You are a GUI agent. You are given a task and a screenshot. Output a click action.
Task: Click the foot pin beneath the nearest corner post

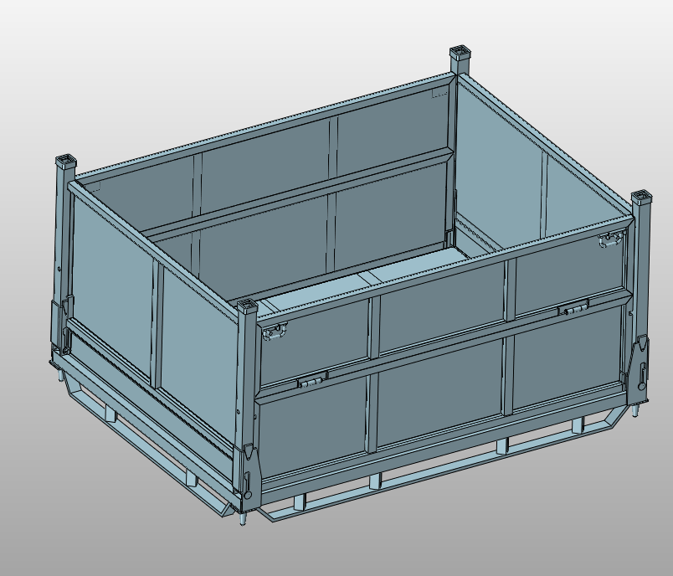coord(243,517)
